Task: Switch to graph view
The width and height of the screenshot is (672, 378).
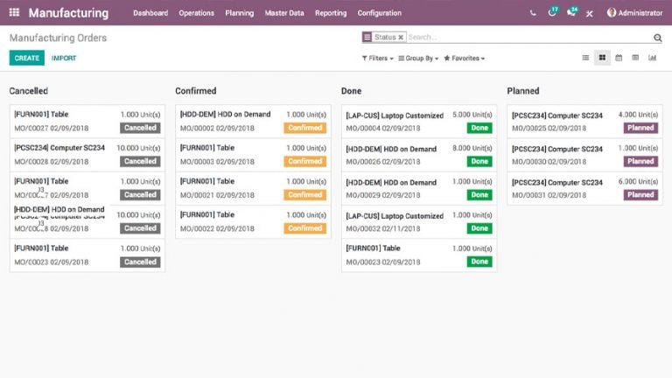Action: pos(652,58)
